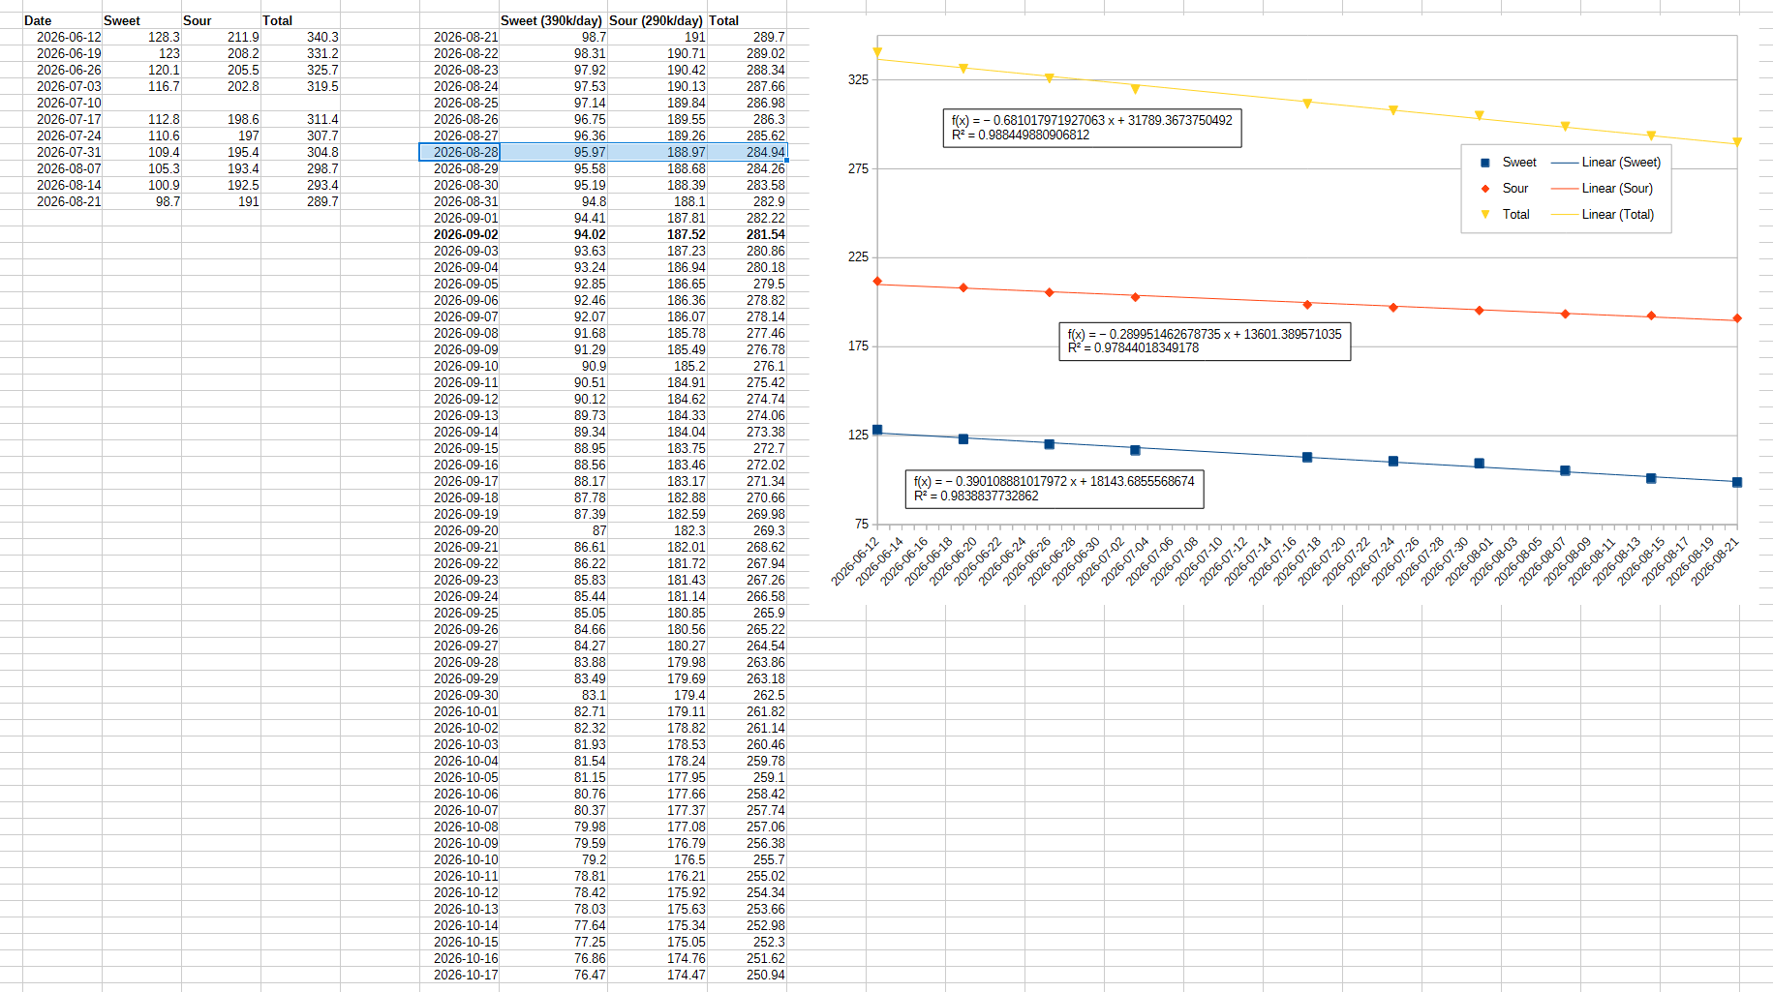Viewport: 1773px width, 992px height.
Task: Select the date cell 2026-09-10
Action: tap(459, 366)
